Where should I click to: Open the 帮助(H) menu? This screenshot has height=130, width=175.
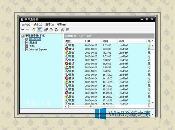coord(62,25)
